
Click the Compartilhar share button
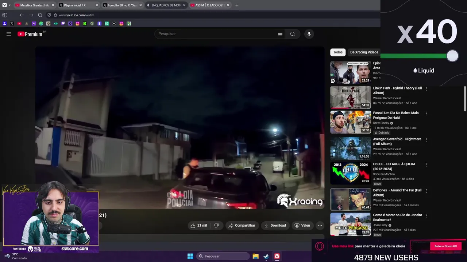point(242,226)
